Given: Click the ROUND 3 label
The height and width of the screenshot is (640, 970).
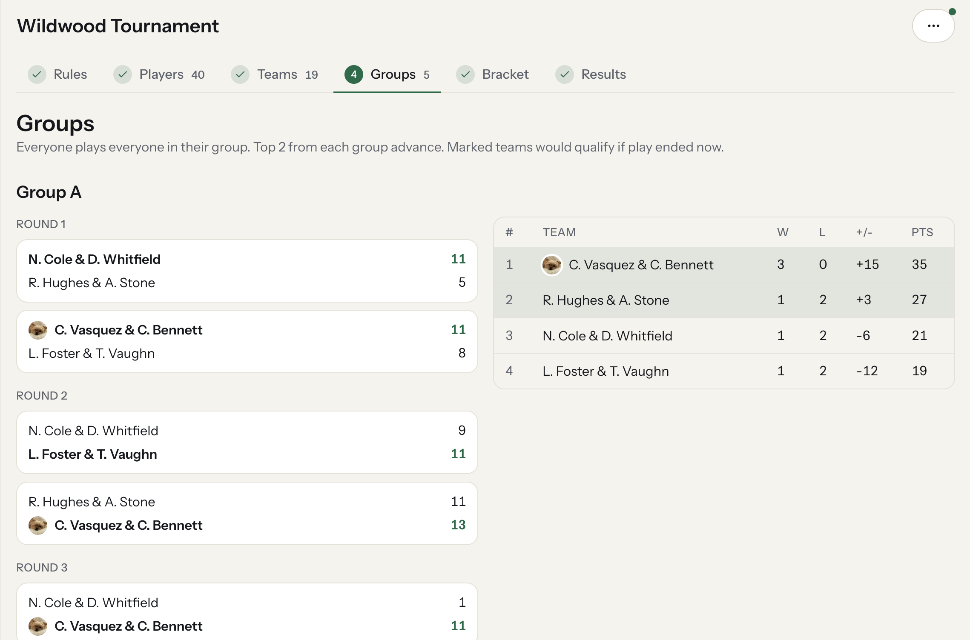Looking at the screenshot, I should 42,568.
